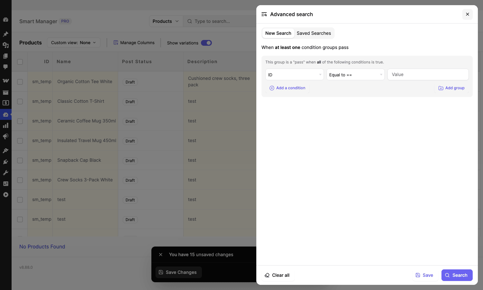Check the Classic Cotton T-Shirt row
This screenshot has width=483, height=290.
pos(20,101)
